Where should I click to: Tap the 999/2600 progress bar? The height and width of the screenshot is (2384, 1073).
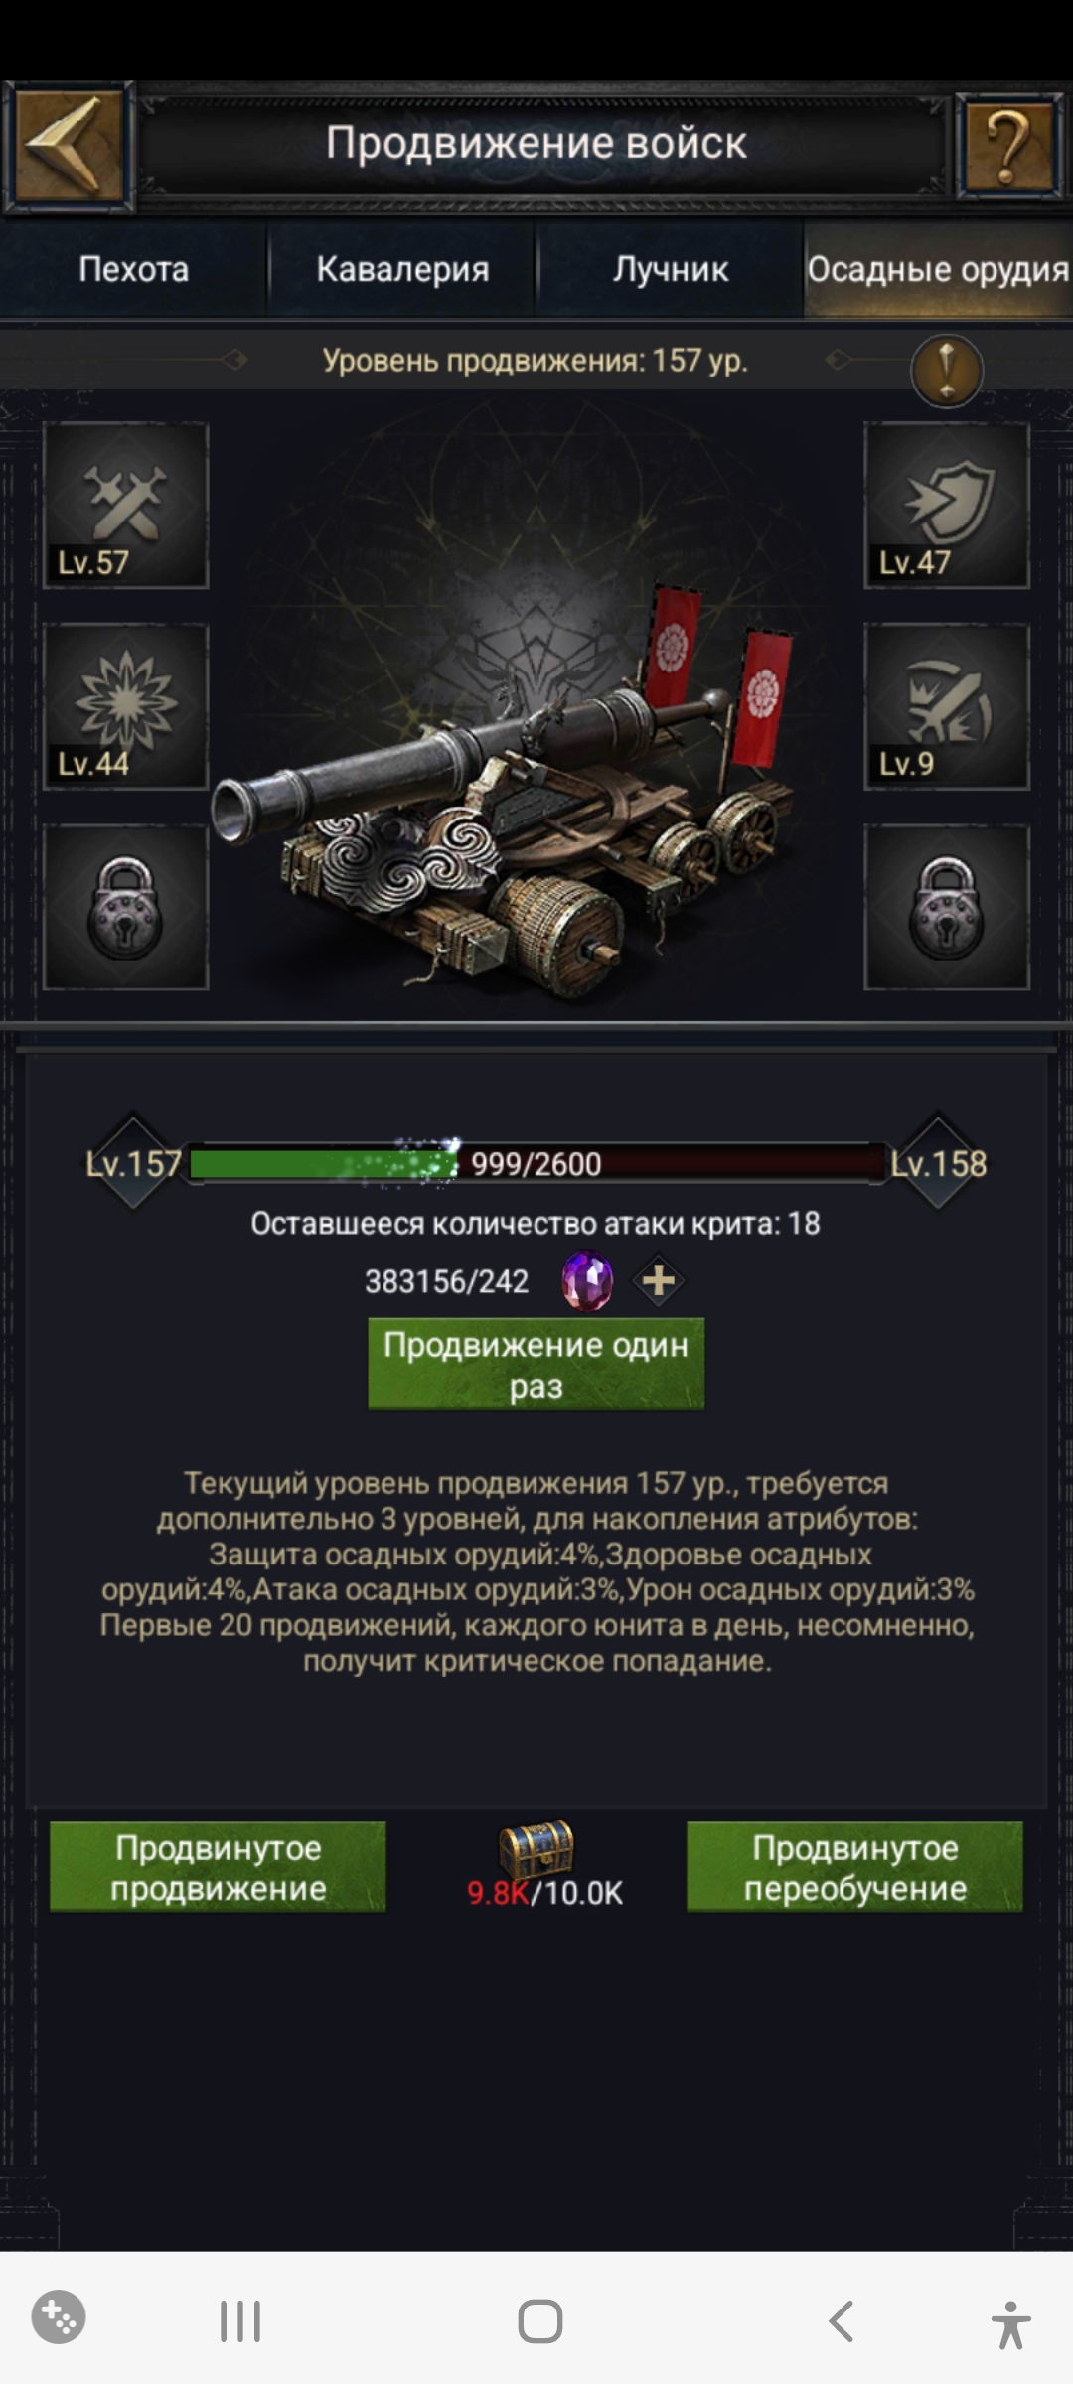(536, 1163)
